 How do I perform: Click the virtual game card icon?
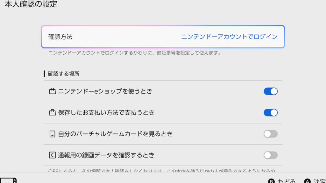[52, 134]
